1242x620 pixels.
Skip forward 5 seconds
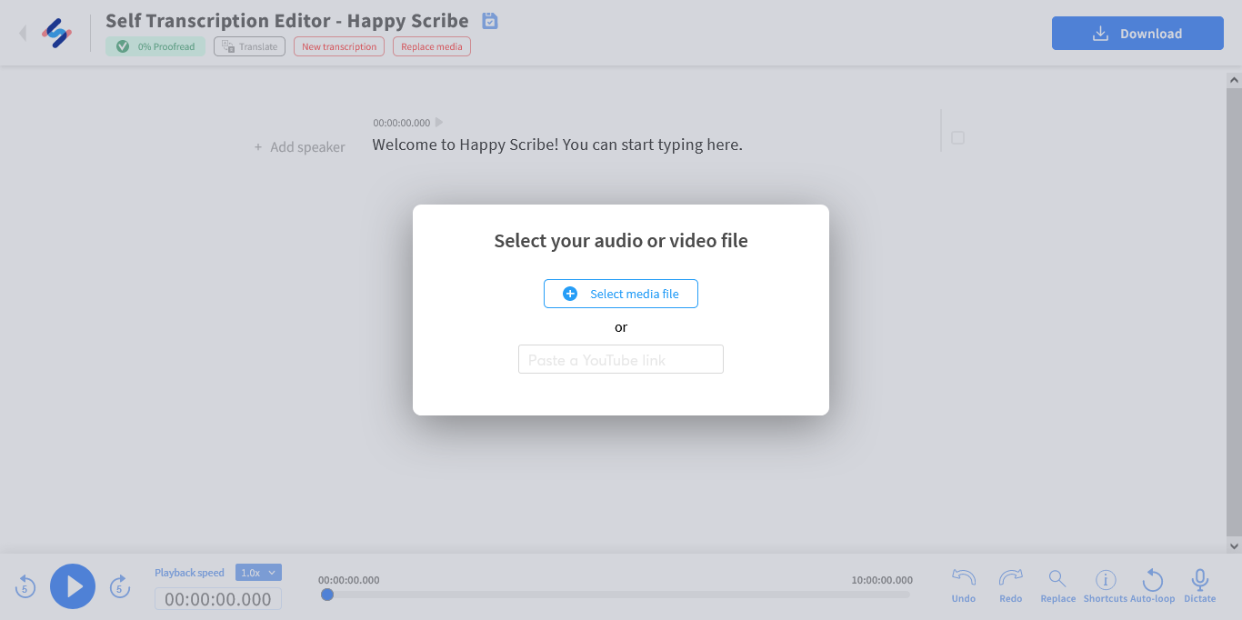pyautogui.click(x=120, y=587)
